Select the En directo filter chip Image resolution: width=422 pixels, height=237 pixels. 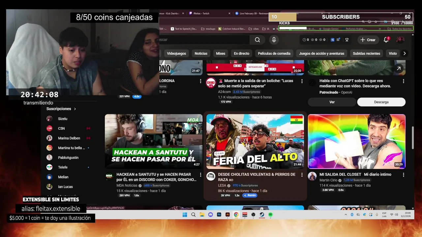click(x=242, y=53)
